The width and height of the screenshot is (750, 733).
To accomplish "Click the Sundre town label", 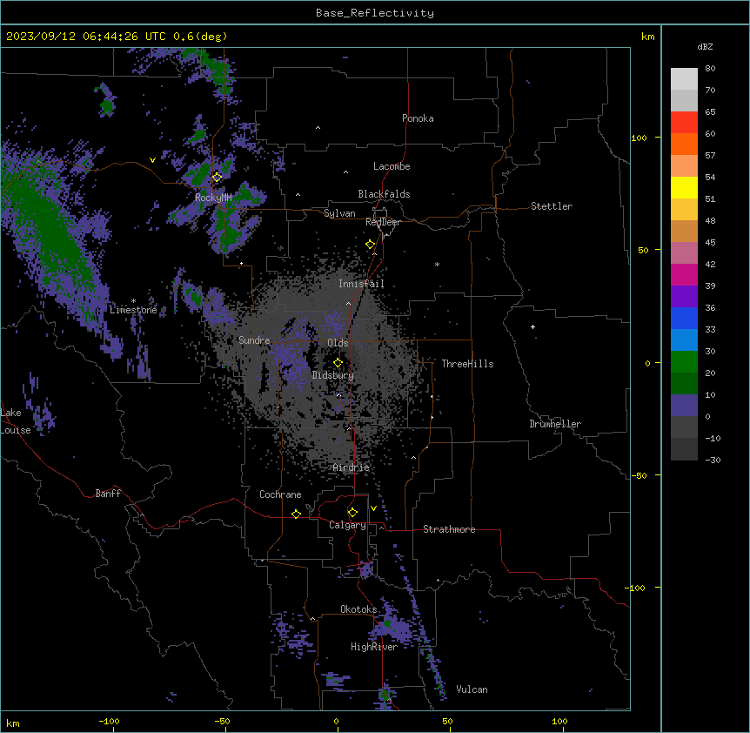I will (254, 340).
